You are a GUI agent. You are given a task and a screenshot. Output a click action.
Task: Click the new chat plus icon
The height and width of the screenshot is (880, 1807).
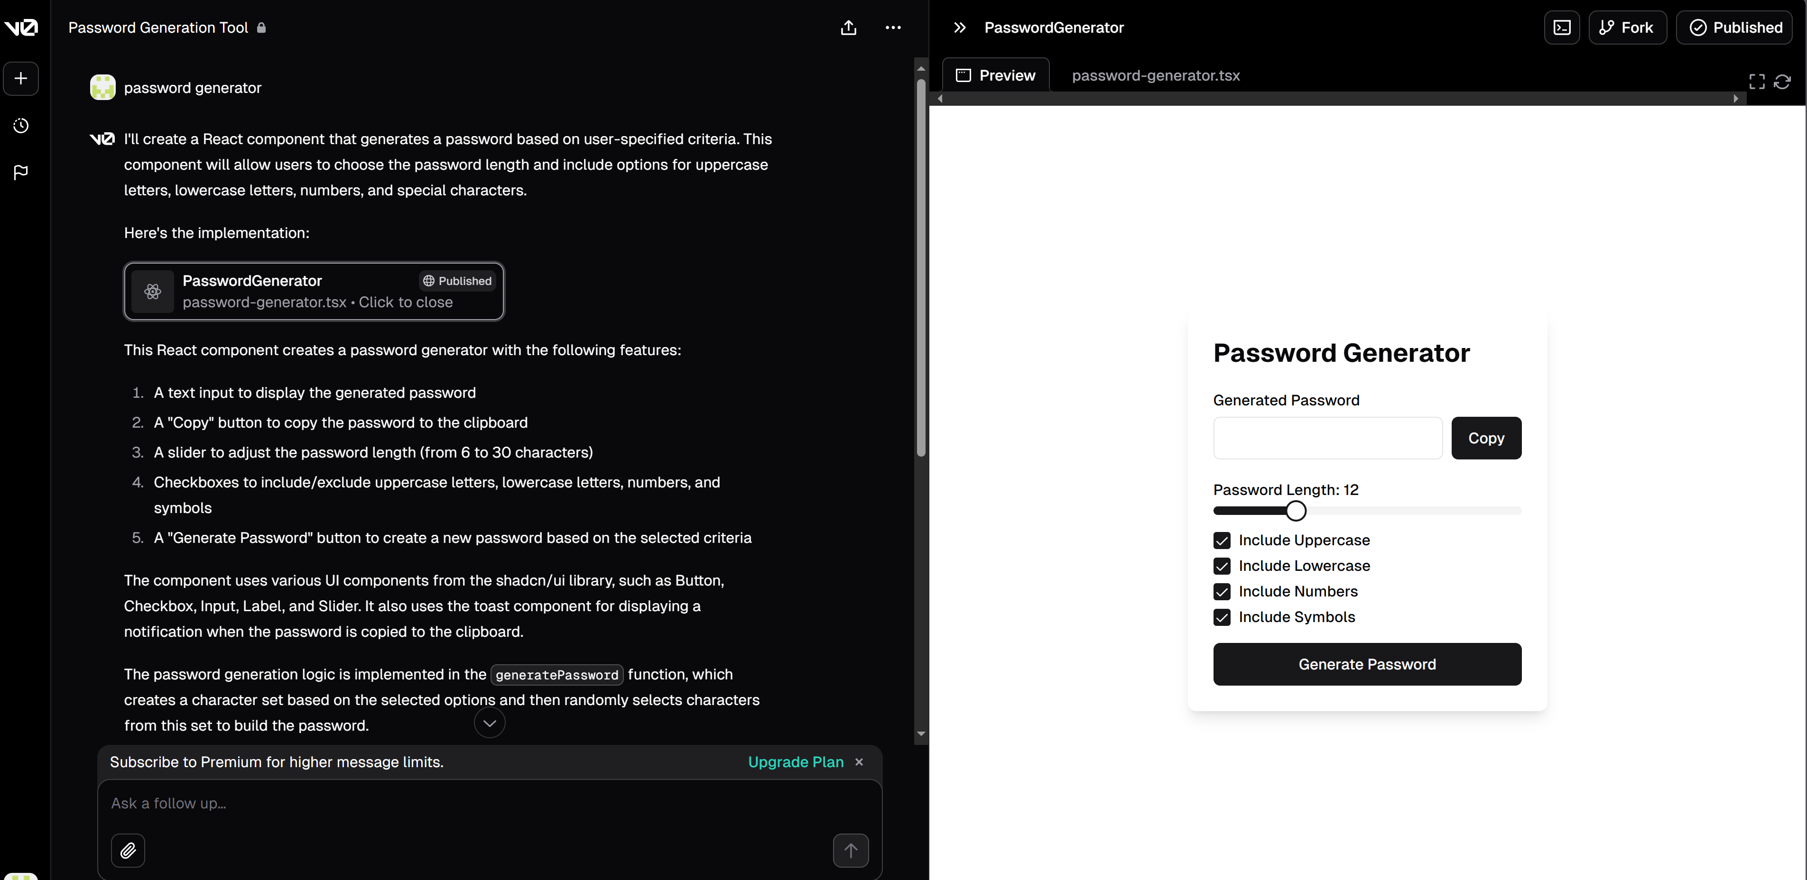(20, 79)
